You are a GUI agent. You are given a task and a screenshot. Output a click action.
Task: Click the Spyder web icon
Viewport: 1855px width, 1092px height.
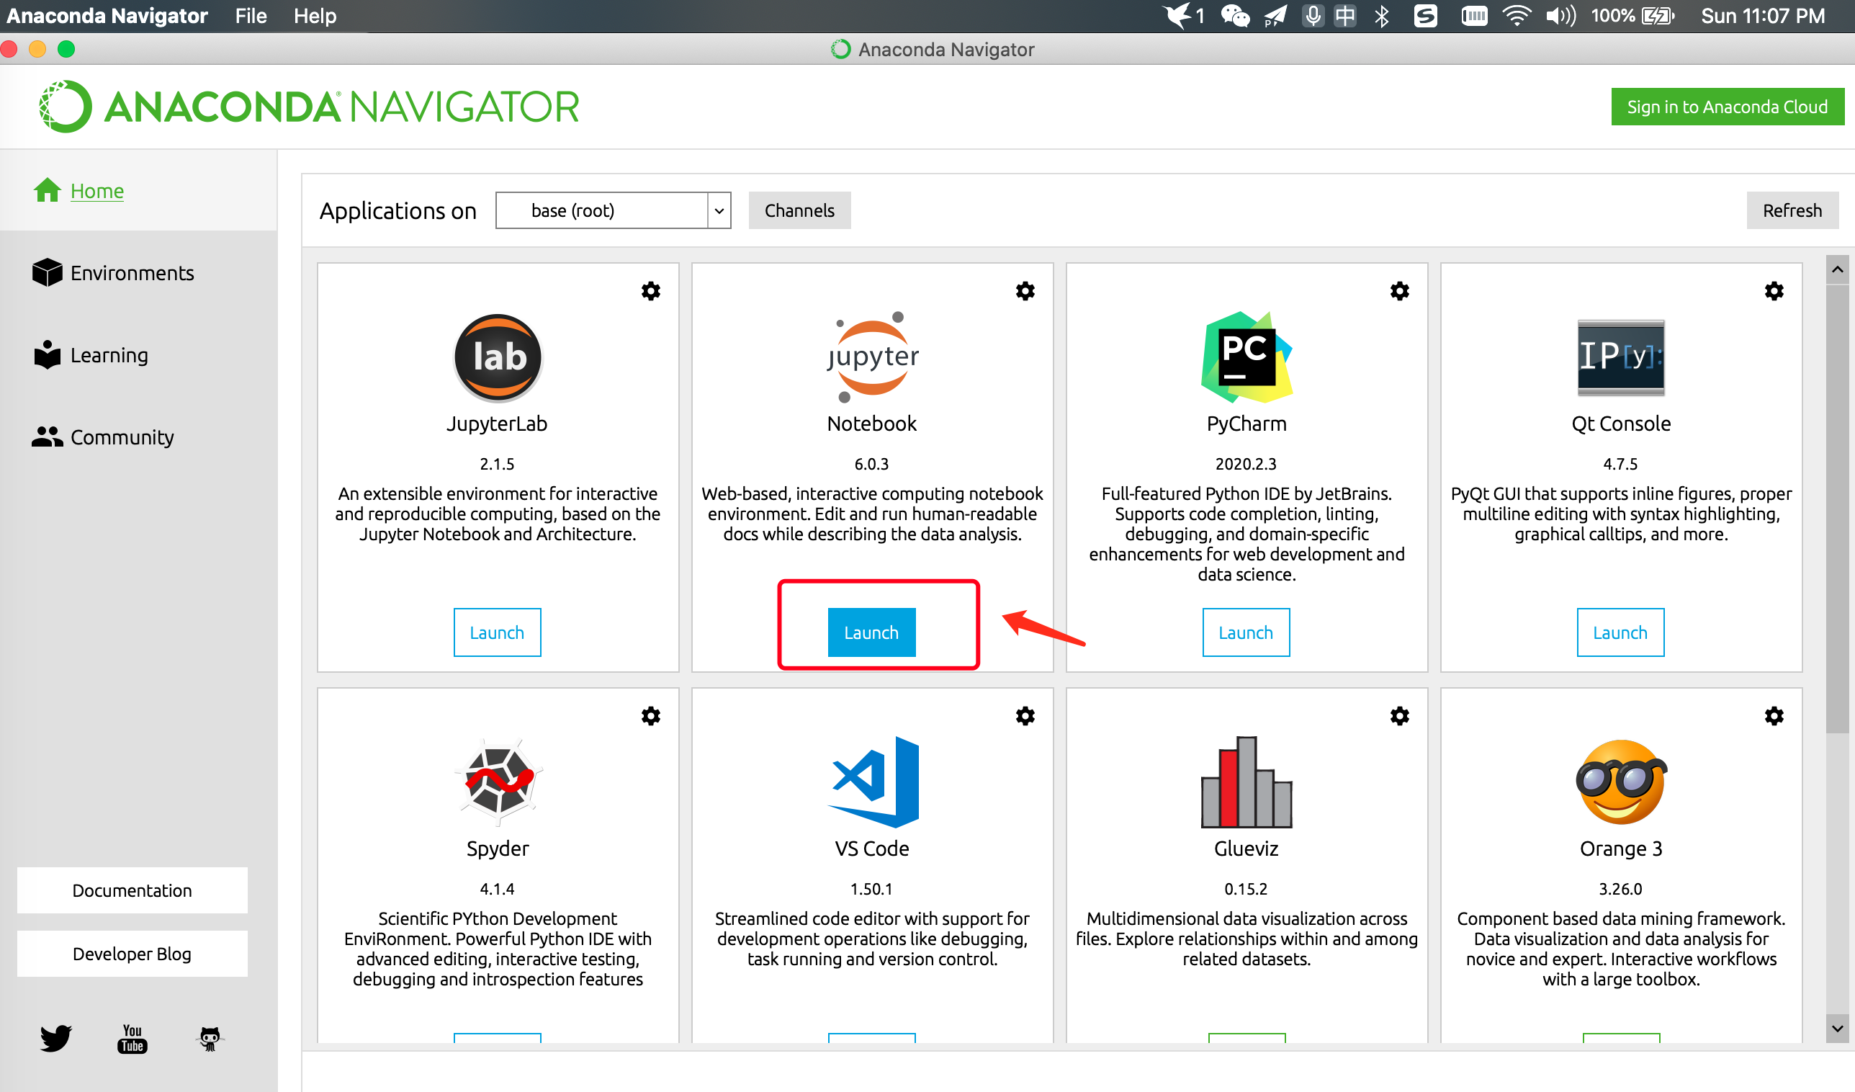coord(498,783)
